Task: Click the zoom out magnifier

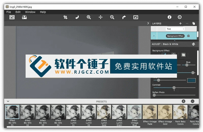Action: [112, 17]
